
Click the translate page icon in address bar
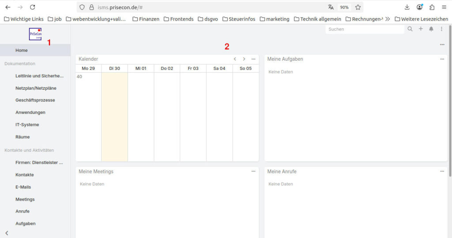click(331, 7)
